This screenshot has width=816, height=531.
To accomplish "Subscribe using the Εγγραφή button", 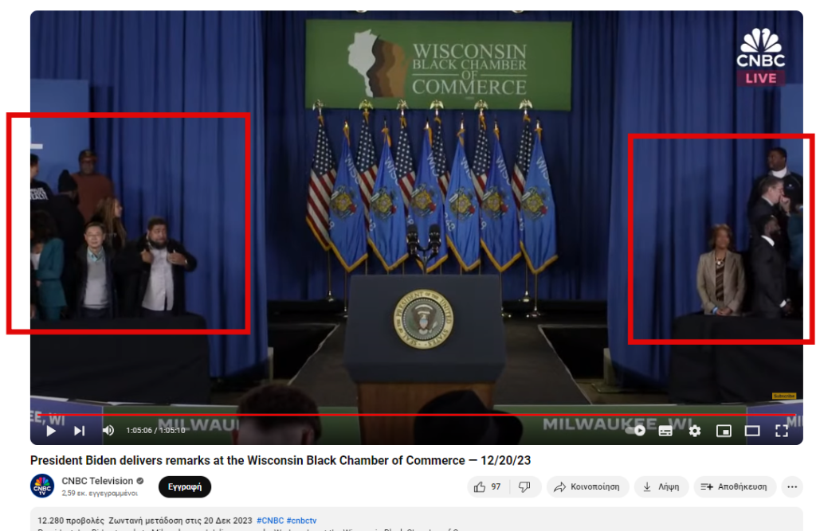I will pos(185,486).
